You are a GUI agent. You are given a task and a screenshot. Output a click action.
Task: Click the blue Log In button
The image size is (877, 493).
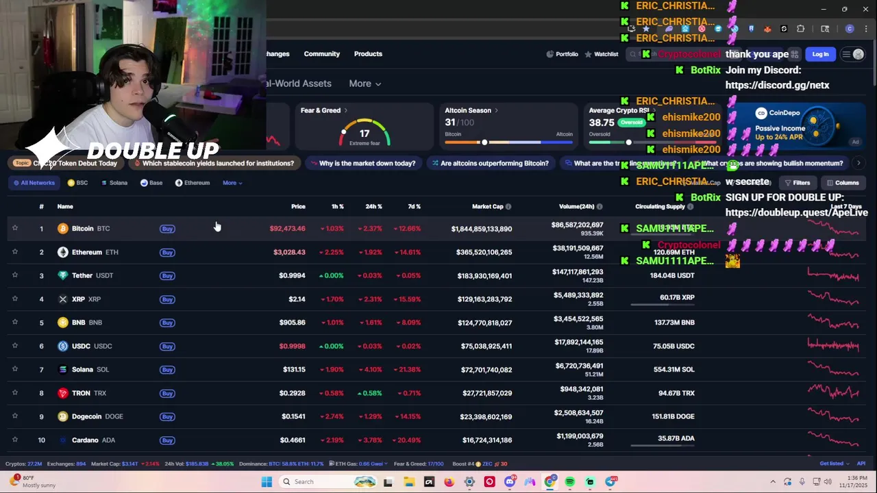(820, 54)
